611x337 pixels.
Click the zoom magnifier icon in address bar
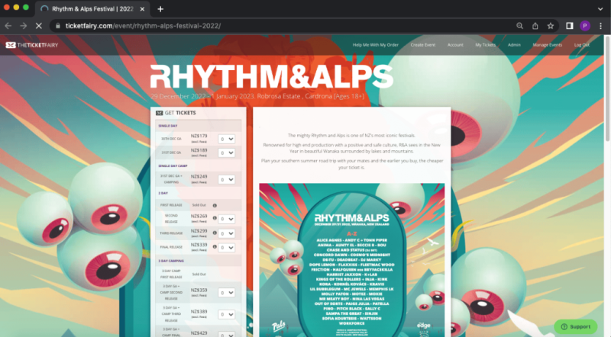(519, 25)
